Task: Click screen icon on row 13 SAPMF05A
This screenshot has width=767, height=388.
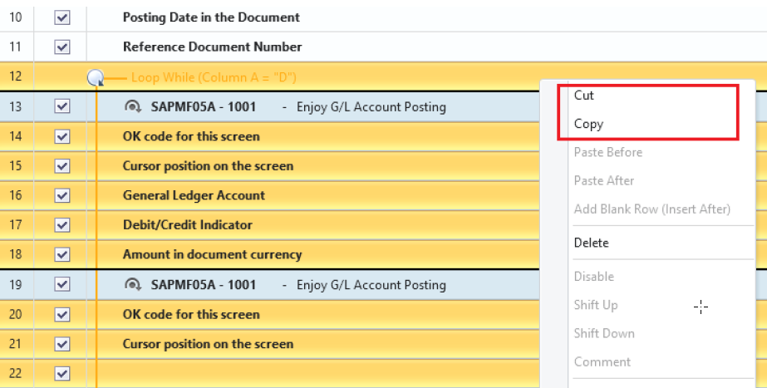Action: [133, 106]
